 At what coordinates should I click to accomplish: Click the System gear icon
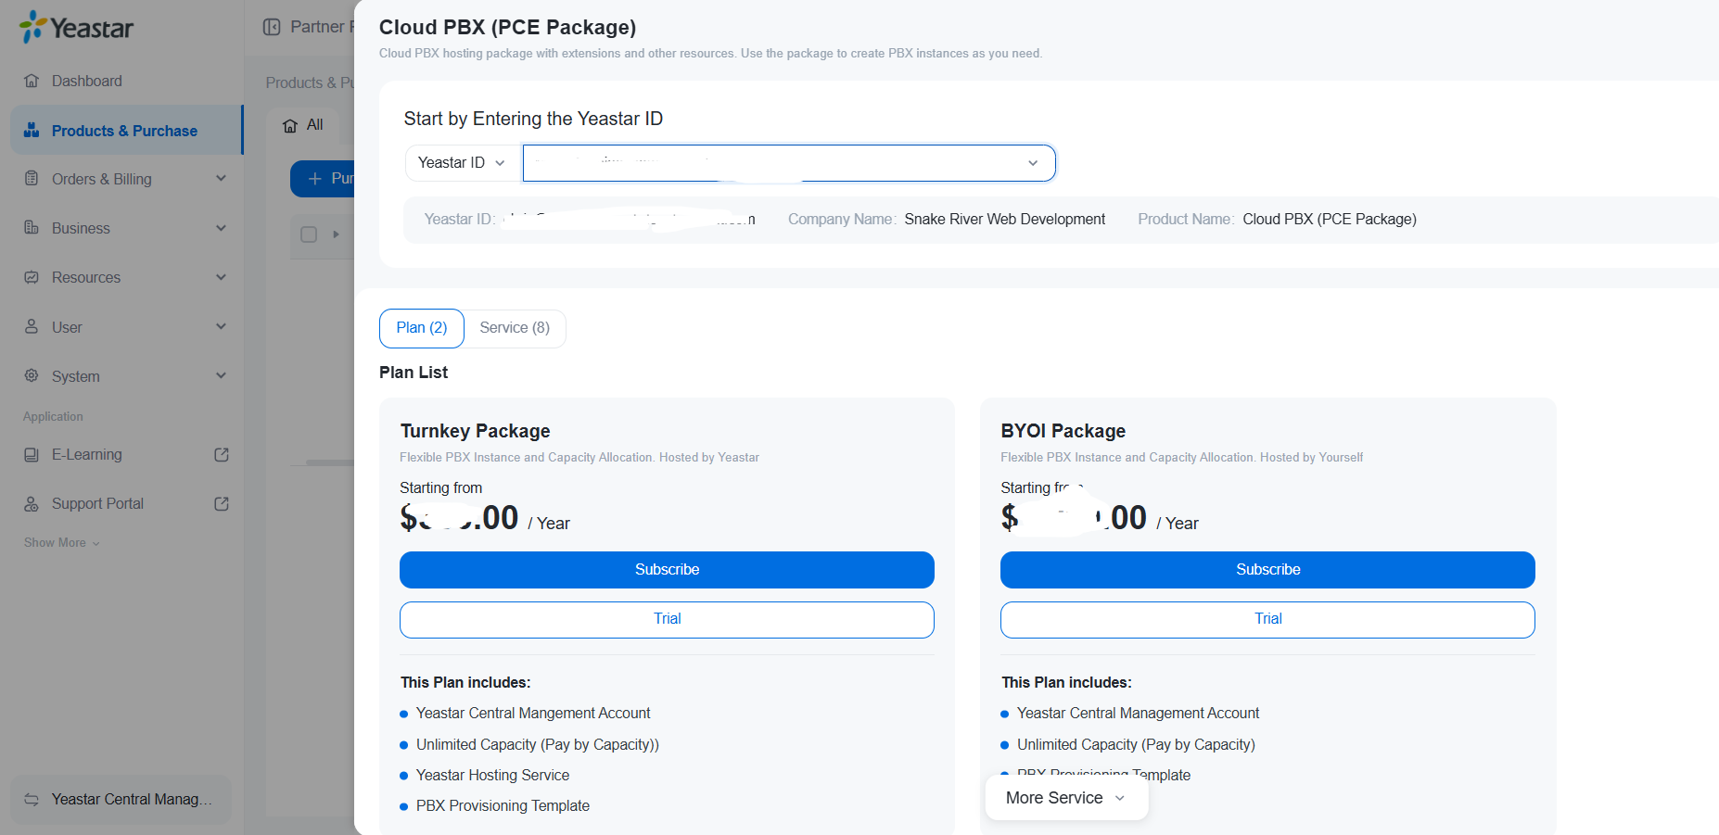(x=32, y=375)
